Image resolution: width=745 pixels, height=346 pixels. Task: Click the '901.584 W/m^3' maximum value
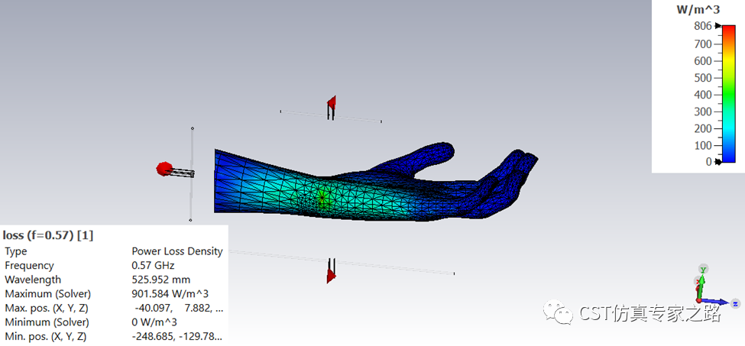pyautogui.click(x=170, y=294)
